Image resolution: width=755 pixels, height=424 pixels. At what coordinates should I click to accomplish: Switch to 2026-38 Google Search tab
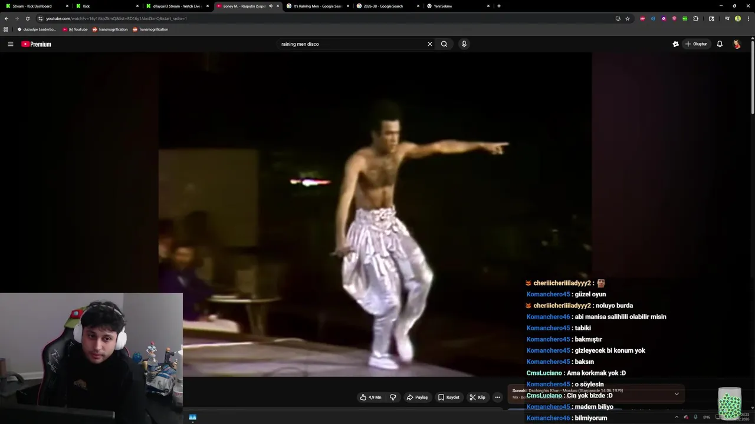388,6
